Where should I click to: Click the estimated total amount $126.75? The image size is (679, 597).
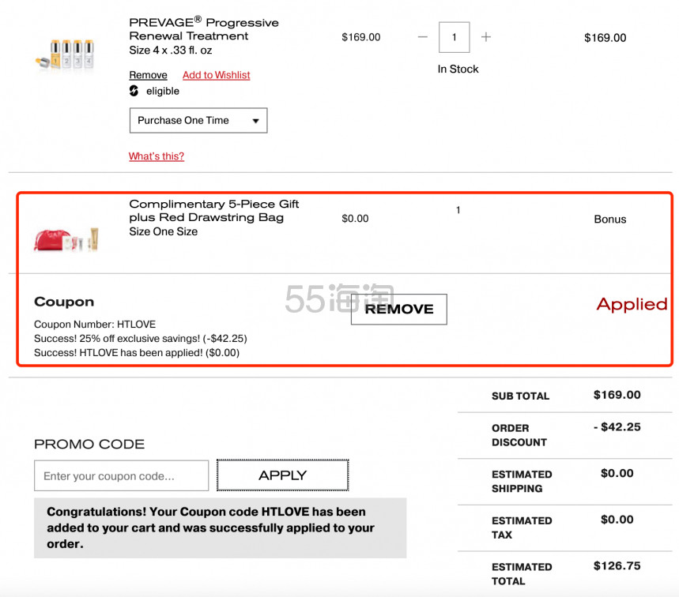click(x=617, y=566)
